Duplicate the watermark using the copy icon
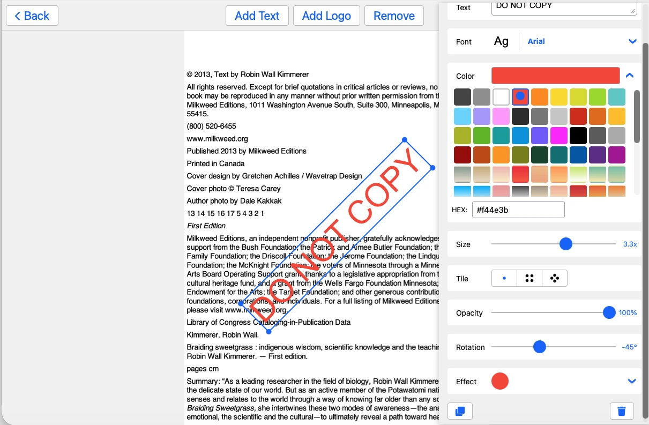The width and height of the screenshot is (649, 425). point(460,411)
